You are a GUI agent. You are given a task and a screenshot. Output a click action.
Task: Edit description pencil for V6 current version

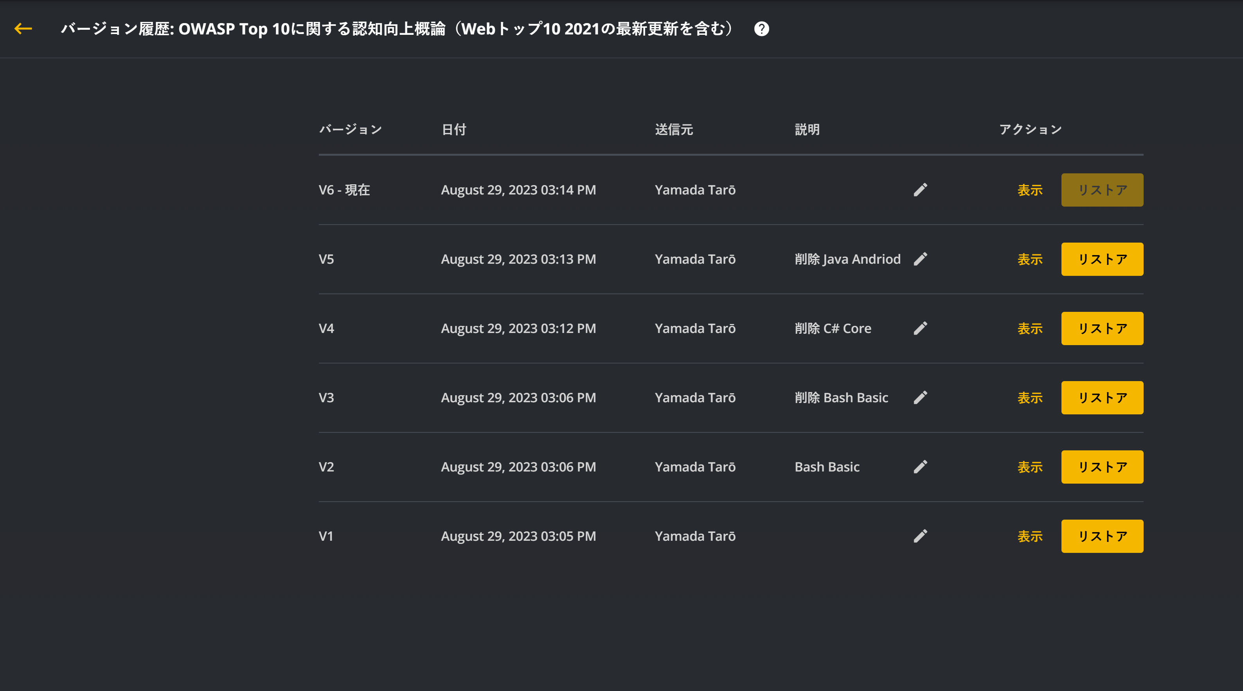click(920, 190)
